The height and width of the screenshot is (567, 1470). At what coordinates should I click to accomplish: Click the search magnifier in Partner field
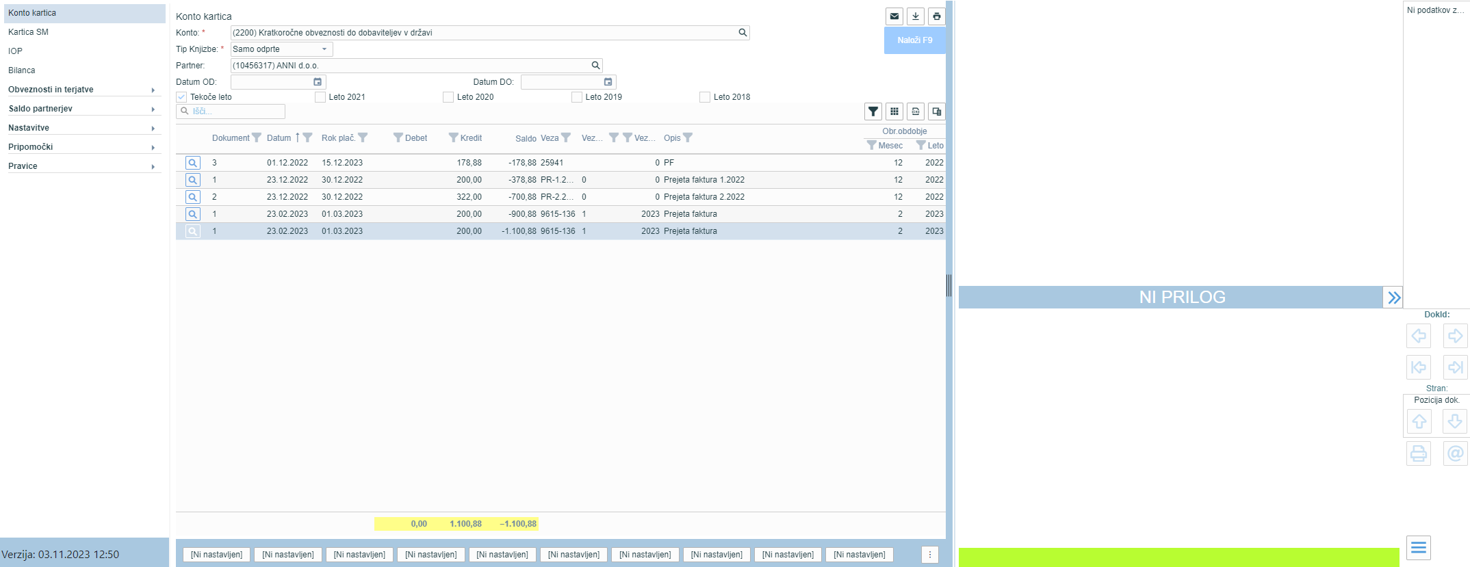(x=595, y=65)
